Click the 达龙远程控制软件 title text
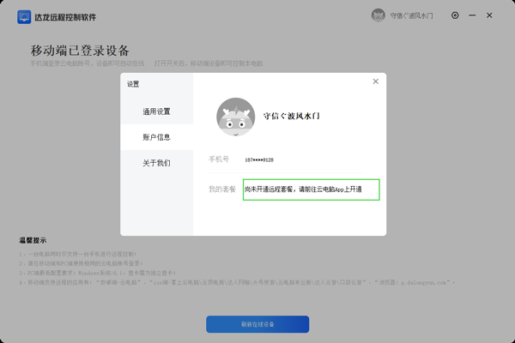 [x=65, y=17]
